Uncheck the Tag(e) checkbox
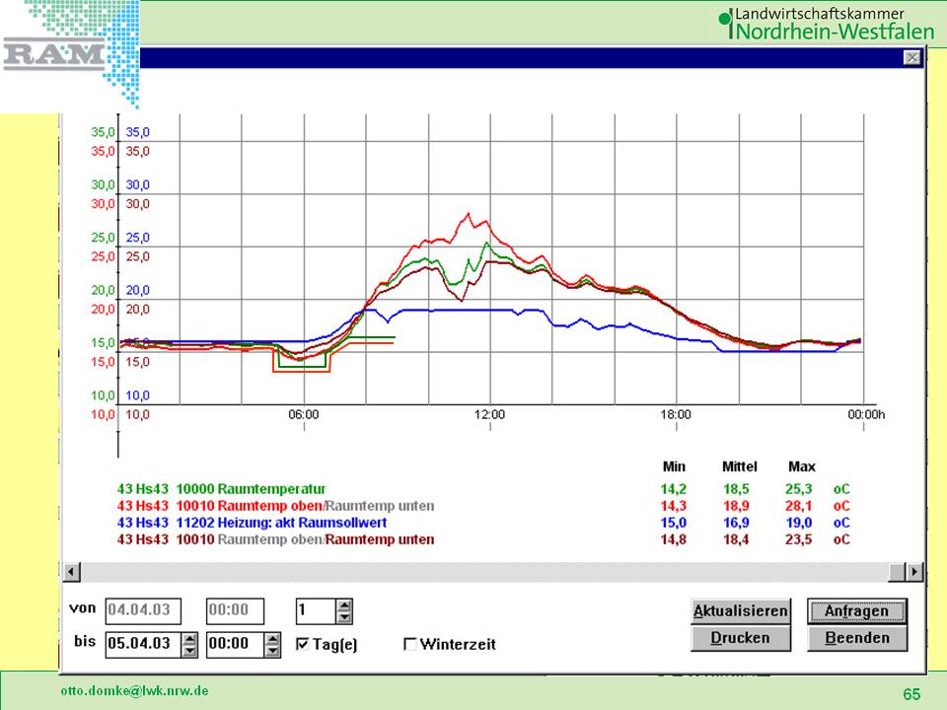The image size is (947, 710). click(x=304, y=644)
